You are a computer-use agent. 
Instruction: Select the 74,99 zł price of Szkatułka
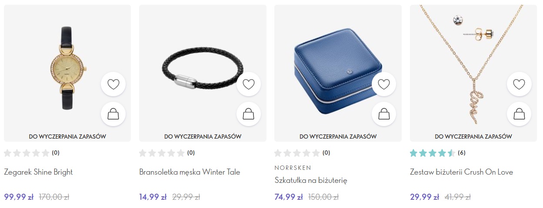(x=289, y=197)
